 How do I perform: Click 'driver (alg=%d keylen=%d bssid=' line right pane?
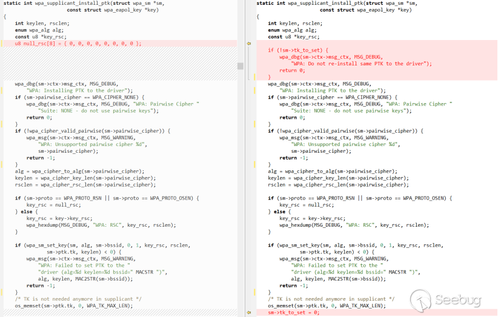(x=356, y=272)
